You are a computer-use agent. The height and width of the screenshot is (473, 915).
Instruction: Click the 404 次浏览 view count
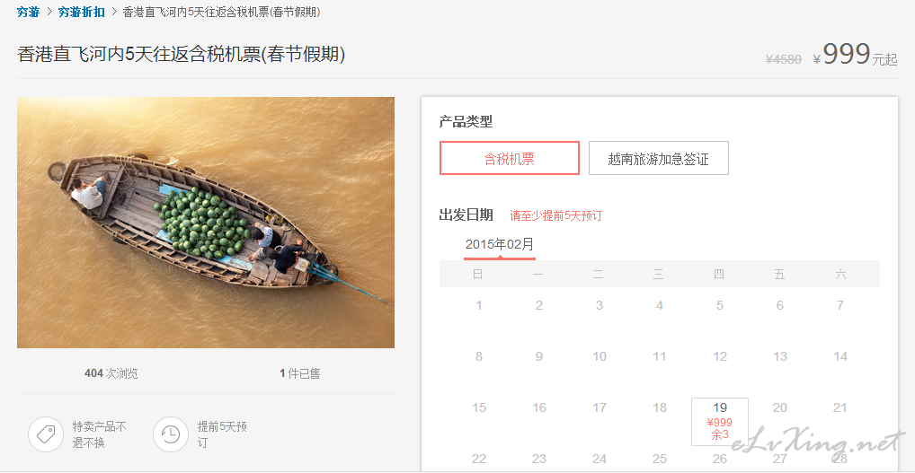[111, 373]
